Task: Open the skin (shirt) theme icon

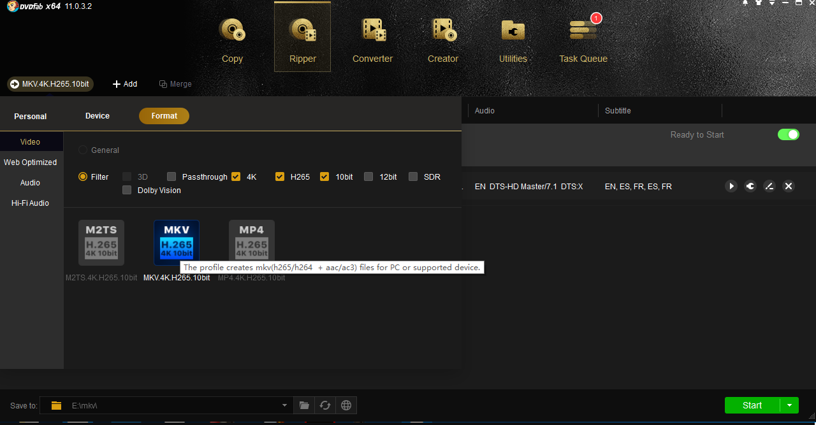Action: [x=759, y=3]
